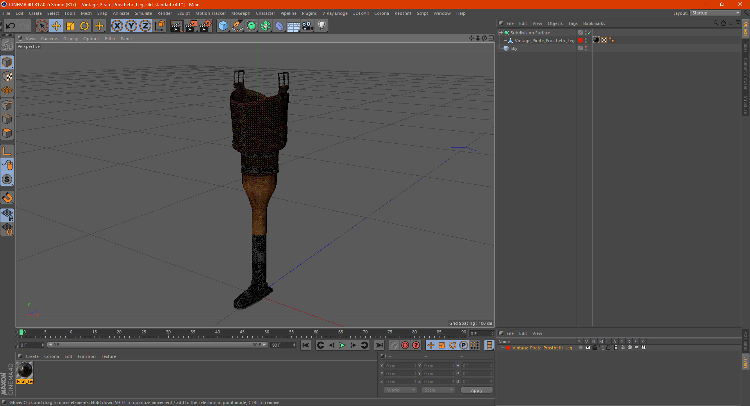Click Render View clapperboard icon

tap(177, 26)
